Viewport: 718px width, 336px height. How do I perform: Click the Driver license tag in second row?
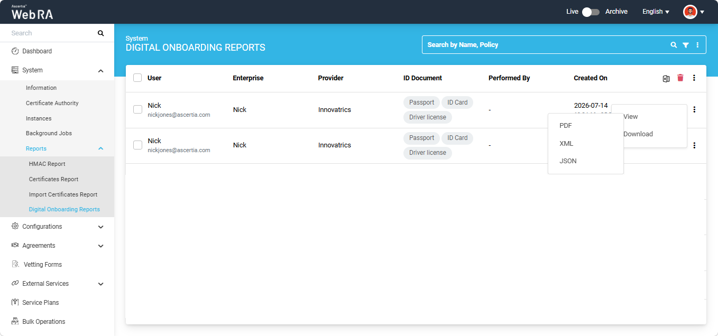[x=428, y=153]
